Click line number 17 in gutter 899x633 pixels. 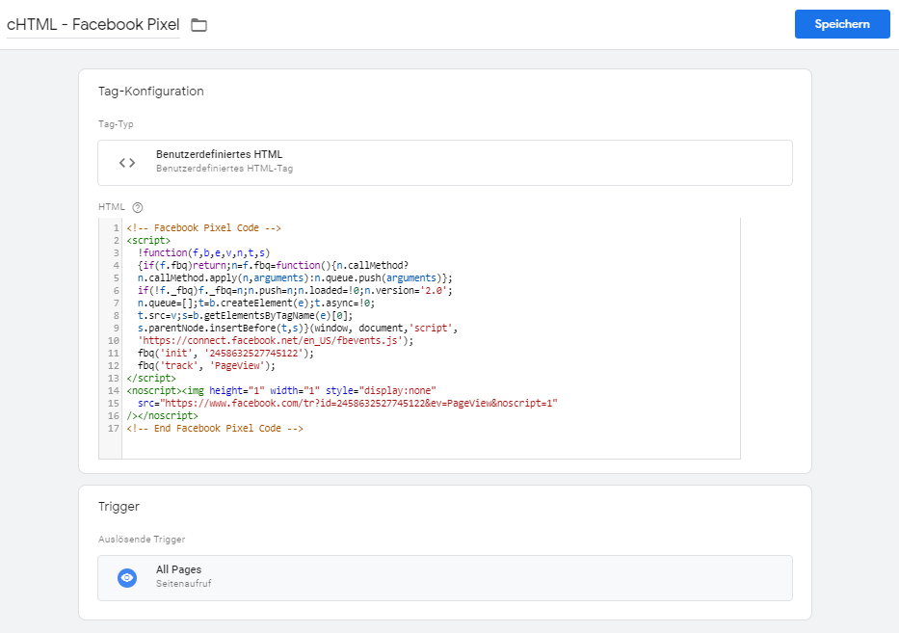click(x=114, y=429)
